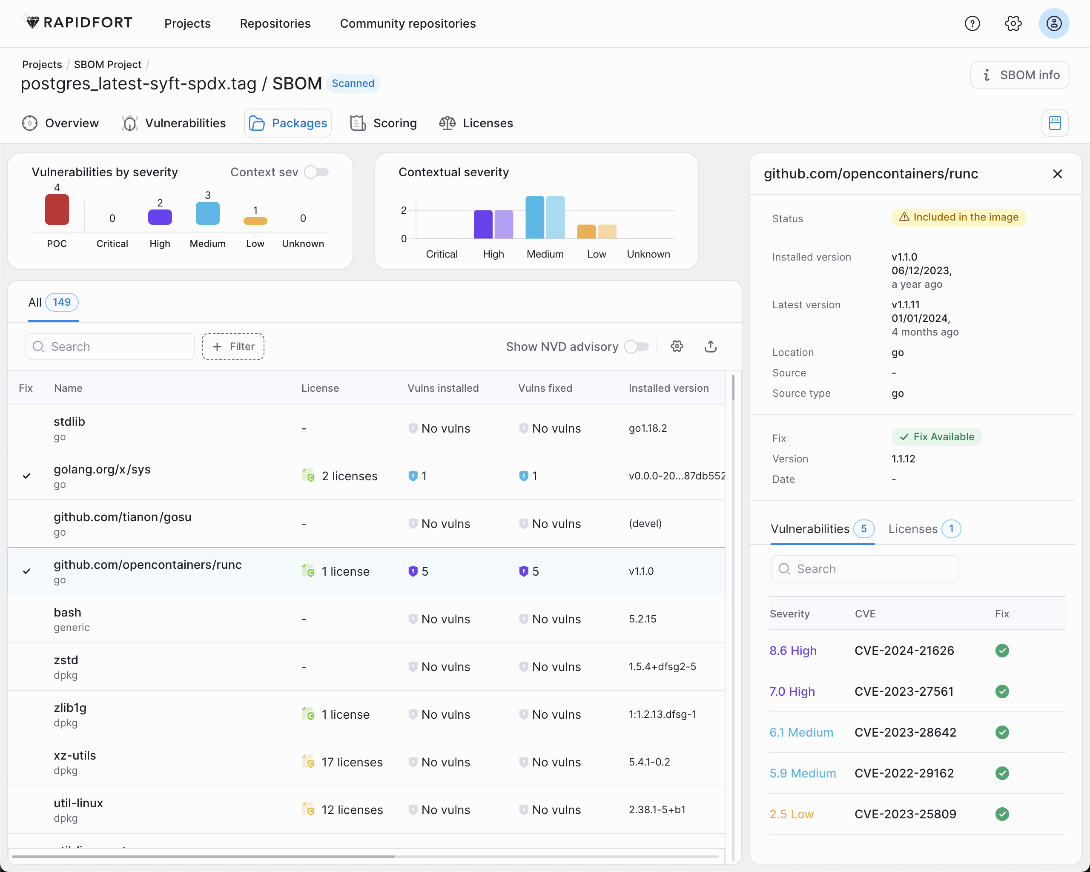Screen dimensions: 1090x872
Task: Open CVE-2023-28642 entry
Action: click(905, 732)
